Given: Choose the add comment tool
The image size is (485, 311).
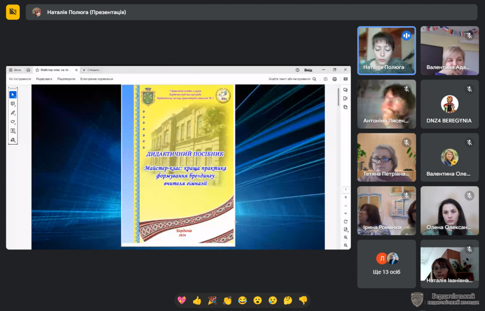Looking at the screenshot, I should (13, 104).
